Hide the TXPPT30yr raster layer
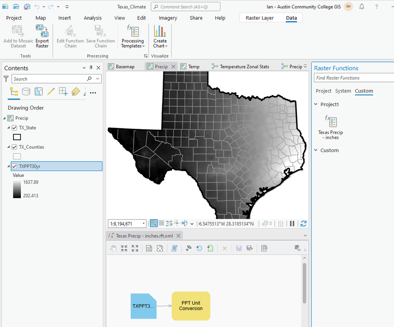The width and height of the screenshot is (394, 327). (x=15, y=166)
